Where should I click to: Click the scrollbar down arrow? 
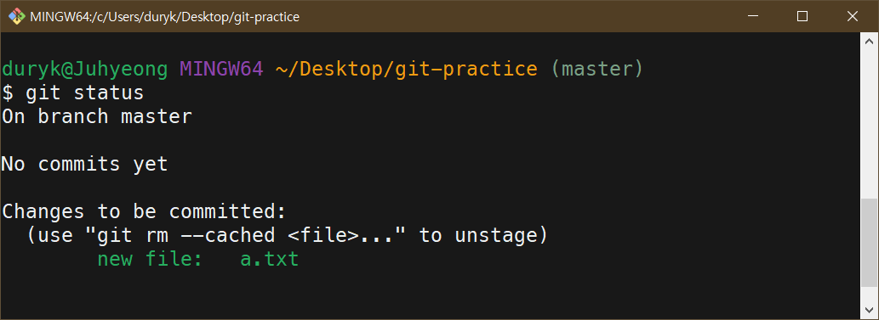click(869, 310)
